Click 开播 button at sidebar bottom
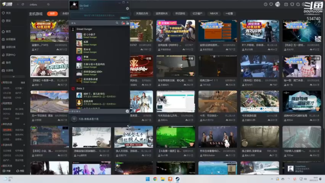 tap(6, 171)
